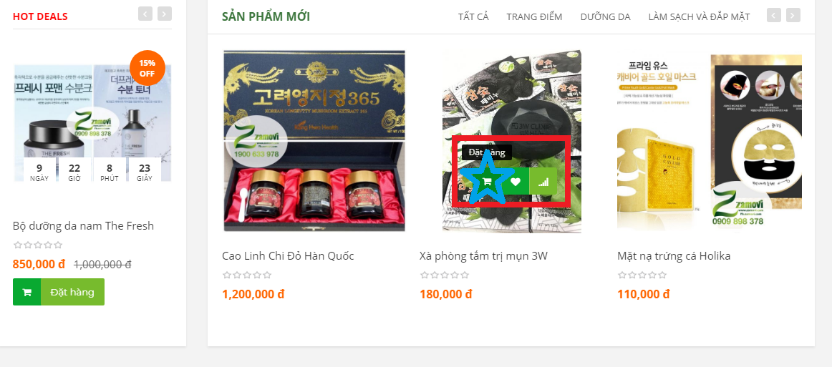
Task: Open the DƯỠNG DA tab
Action: pos(606,17)
